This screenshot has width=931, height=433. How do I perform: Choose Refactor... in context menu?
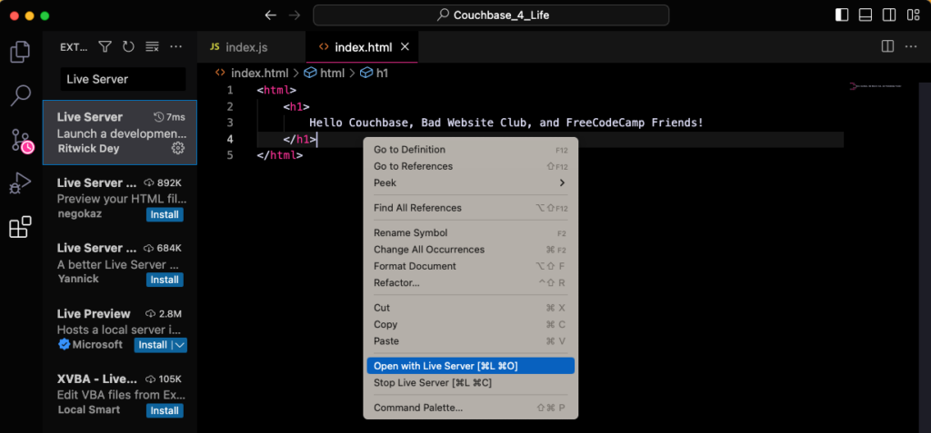[470, 282]
